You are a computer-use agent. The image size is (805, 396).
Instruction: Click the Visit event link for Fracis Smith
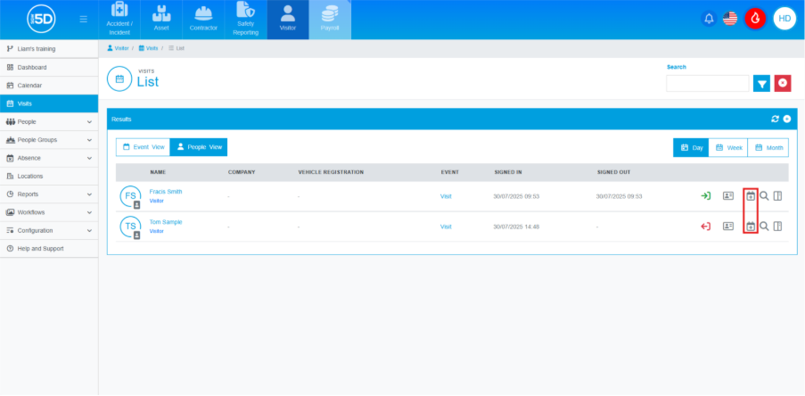[x=446, y=196]
